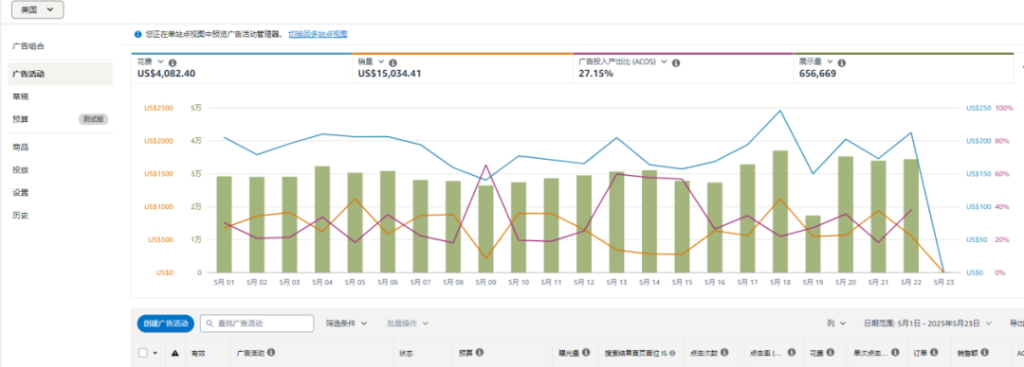
Task: Expand the 销量 metric selector chevron
Action: [x=381, y=61]
